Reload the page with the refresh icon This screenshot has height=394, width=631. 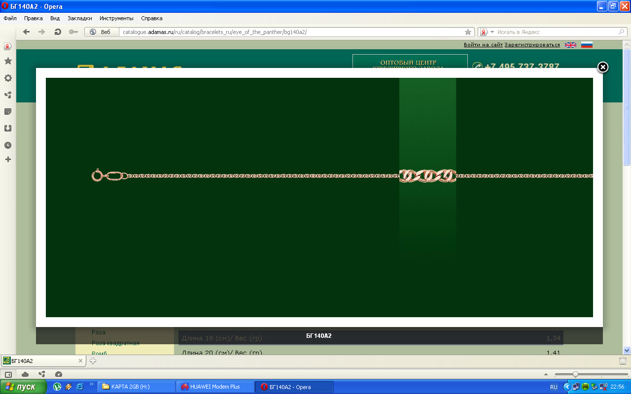58,32
